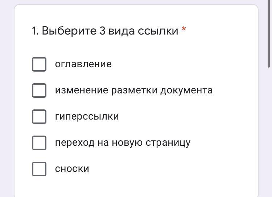The width and height of the screenshot is (272, 197).
Task: Click the question number «1.»
Action: 35,31
